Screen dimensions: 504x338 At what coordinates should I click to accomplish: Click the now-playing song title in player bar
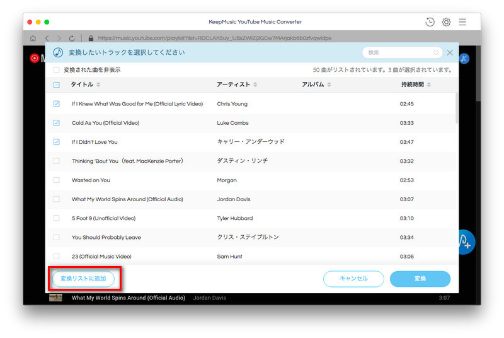click(129, 298)
